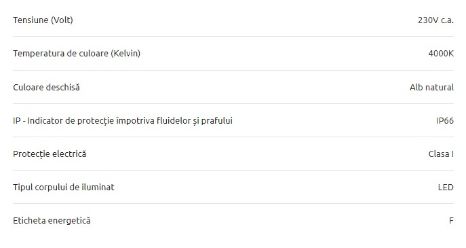Select the energy label value F
466x248 pixels.
tap(452, 221)
